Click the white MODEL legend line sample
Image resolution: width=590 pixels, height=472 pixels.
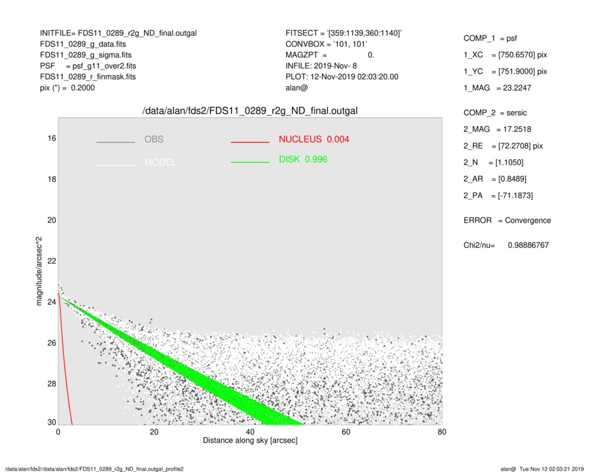[115, 165]
